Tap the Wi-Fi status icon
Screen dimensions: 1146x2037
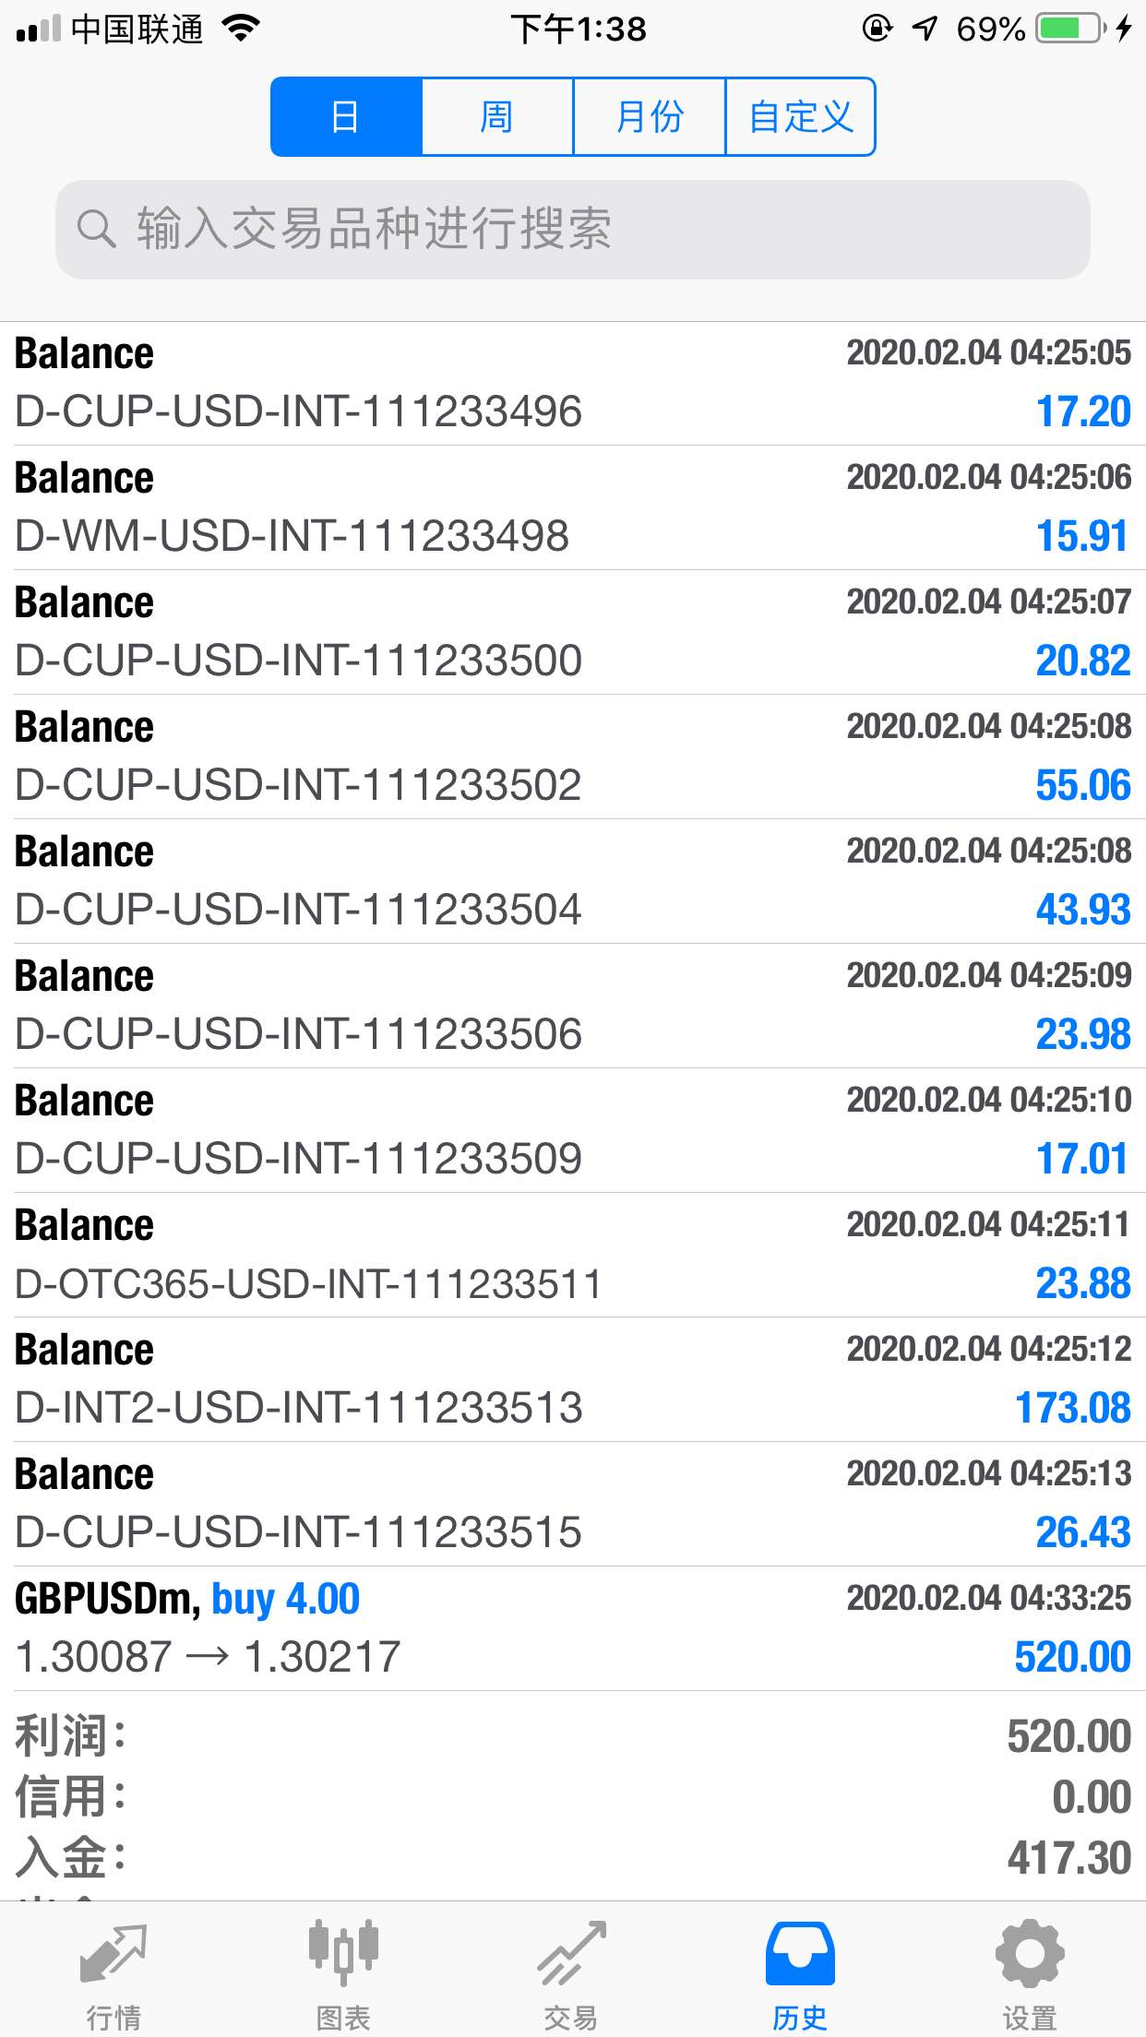click(241, 29)
